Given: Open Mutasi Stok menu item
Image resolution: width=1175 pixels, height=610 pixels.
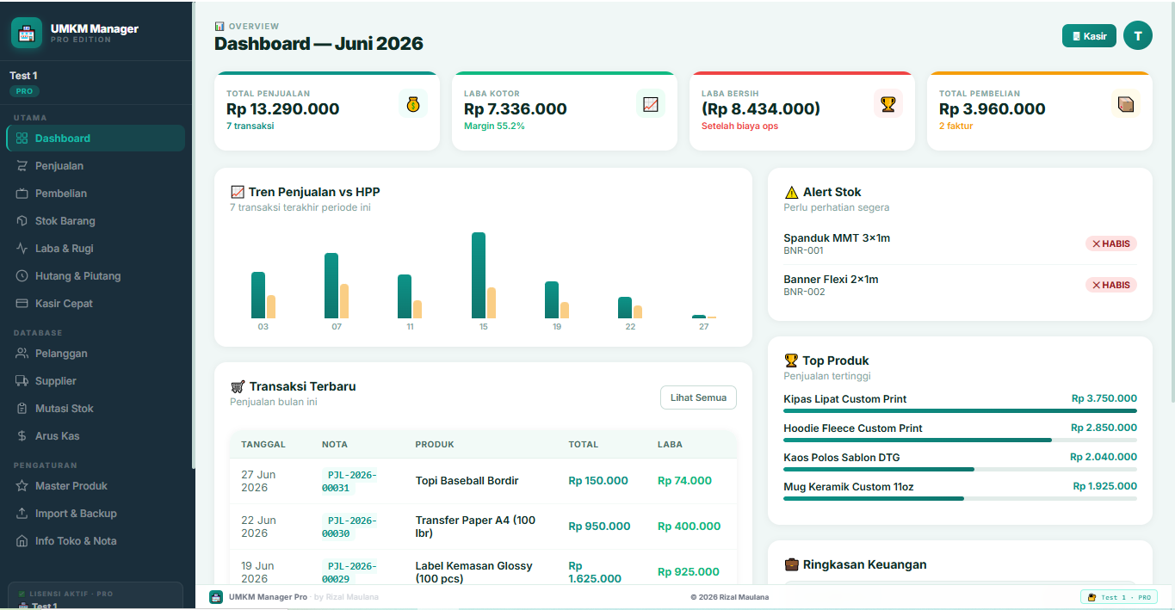Looking at the screenshot, I should coord(96,409).
